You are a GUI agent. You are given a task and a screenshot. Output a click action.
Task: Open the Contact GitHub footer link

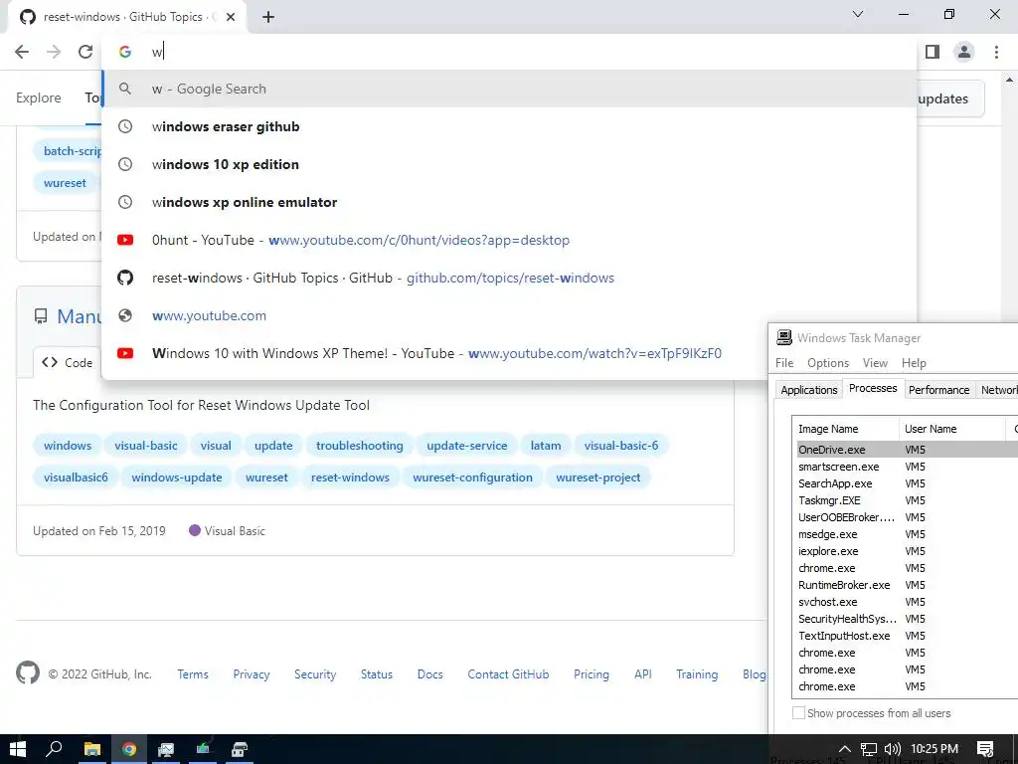click(x=508, y=674)
